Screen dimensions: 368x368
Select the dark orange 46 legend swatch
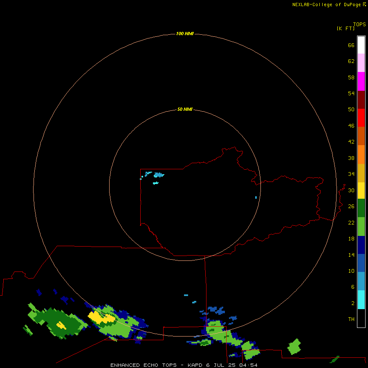[361, 136]
